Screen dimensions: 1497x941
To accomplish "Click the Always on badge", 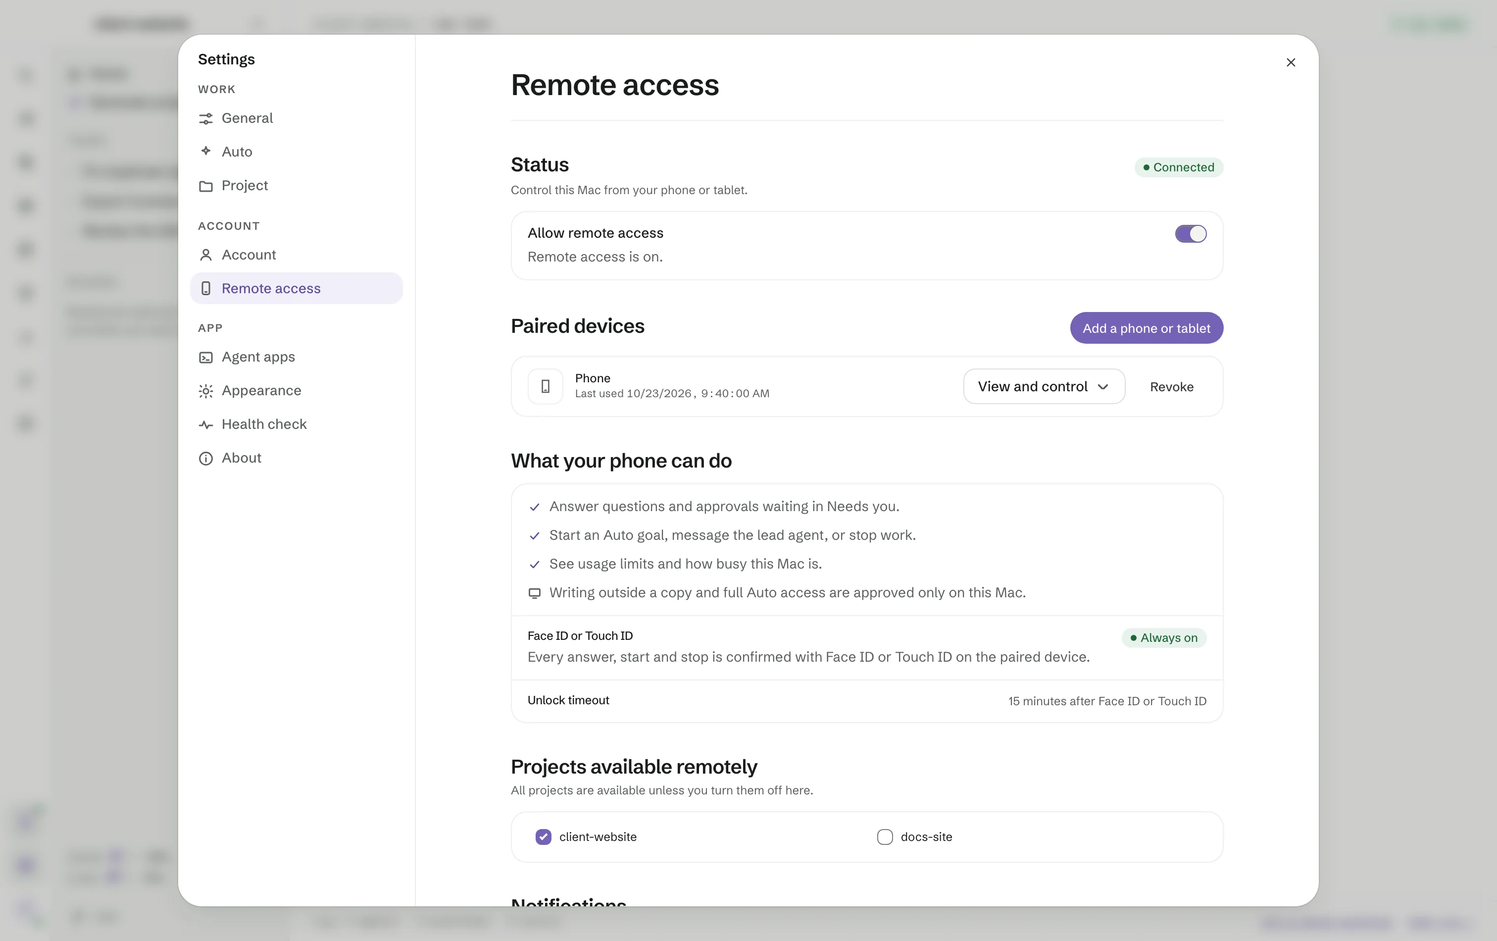I will pos(1164,637).
